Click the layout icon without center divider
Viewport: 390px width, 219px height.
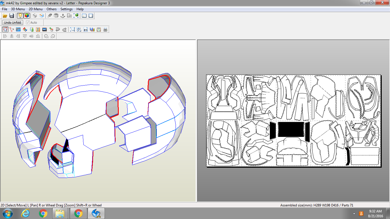pos(91,16)
